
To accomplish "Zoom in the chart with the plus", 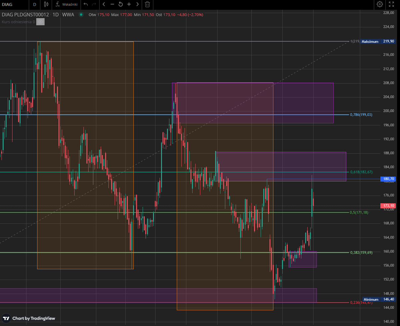I will [x=129, y=4].
